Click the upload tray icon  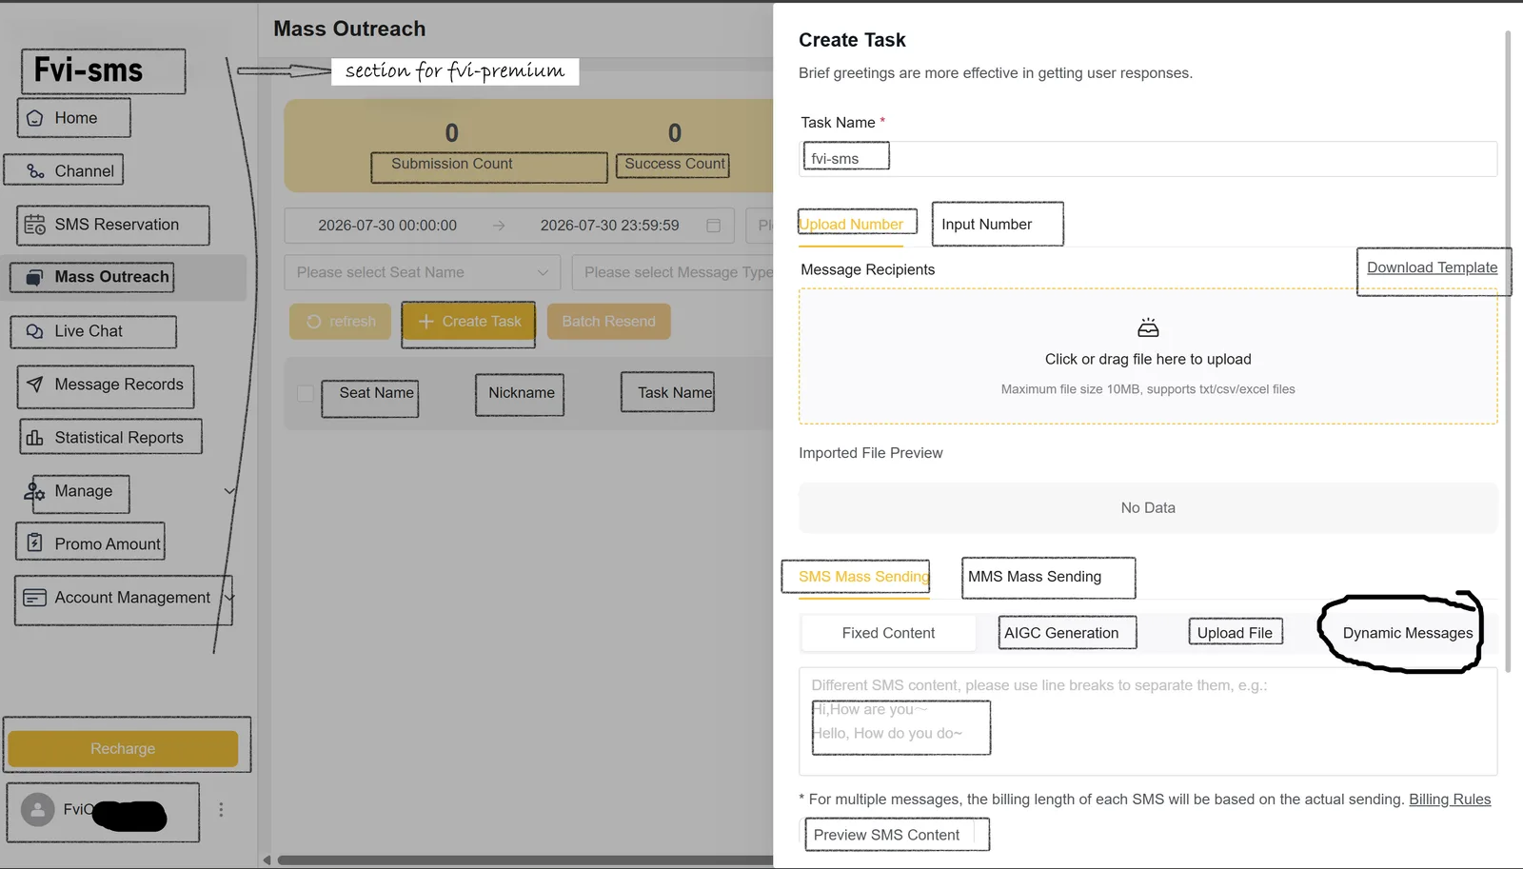coord(1148,328)
